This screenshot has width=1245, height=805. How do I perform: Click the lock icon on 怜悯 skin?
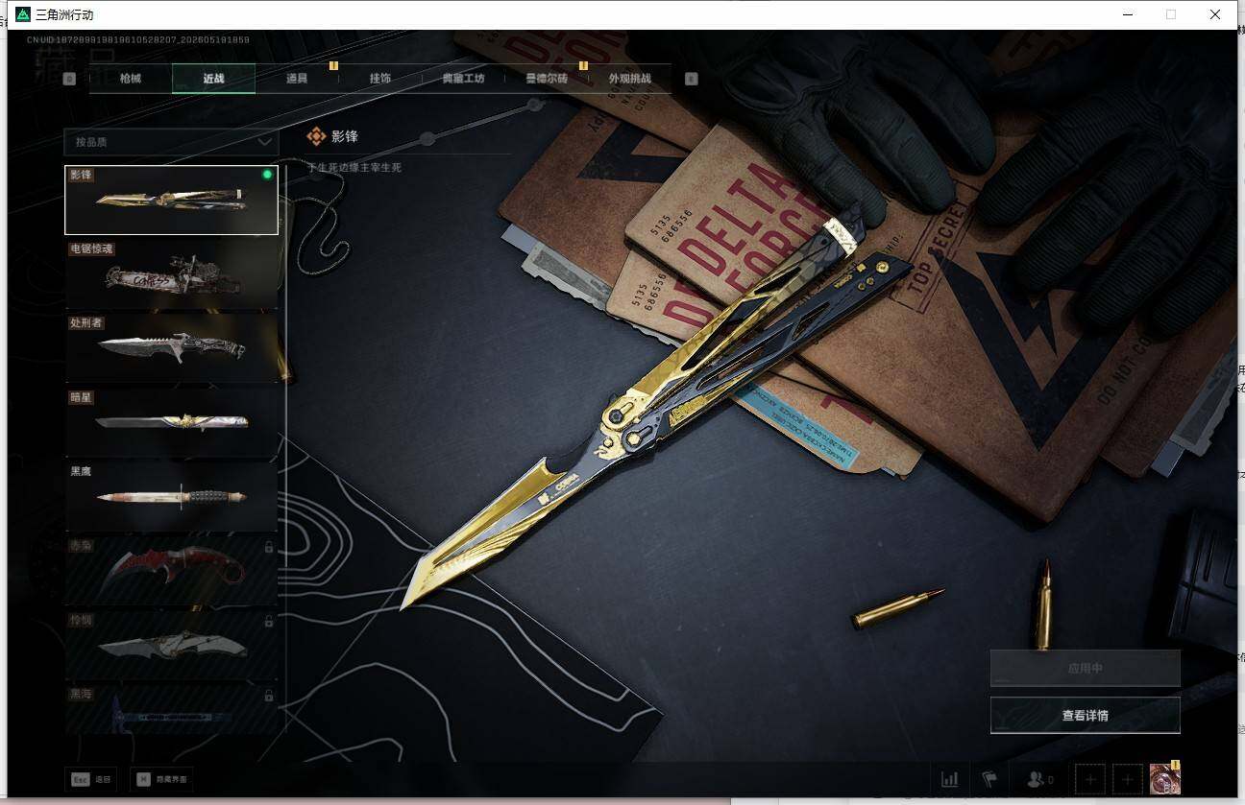269,621
